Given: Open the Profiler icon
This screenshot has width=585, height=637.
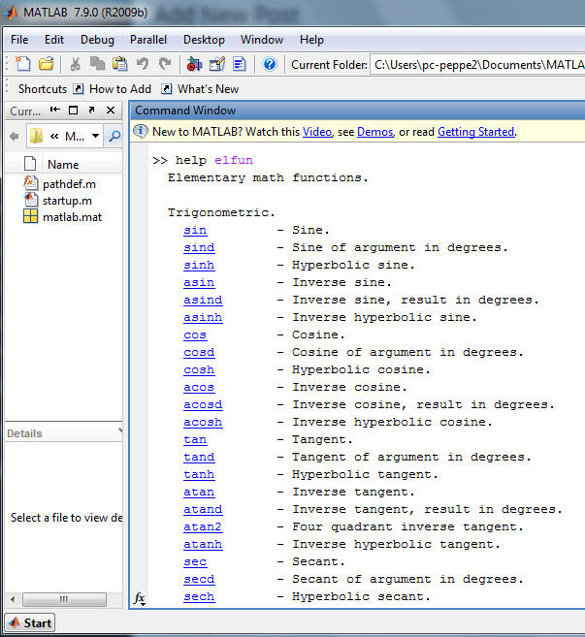Looking at the screenshot, I should pos(240,64).
